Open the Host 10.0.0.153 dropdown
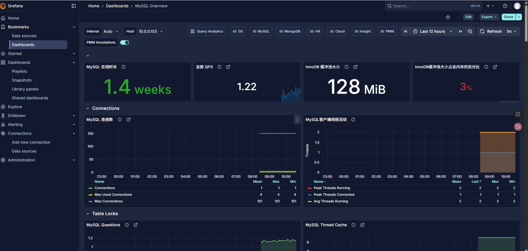This screenshot has width=528, height=251. click(x=151, y=31)
